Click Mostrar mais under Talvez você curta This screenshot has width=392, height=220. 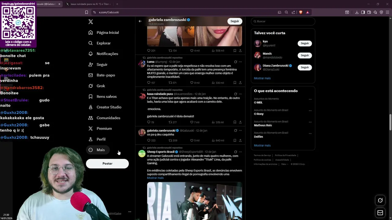(262, 78)
